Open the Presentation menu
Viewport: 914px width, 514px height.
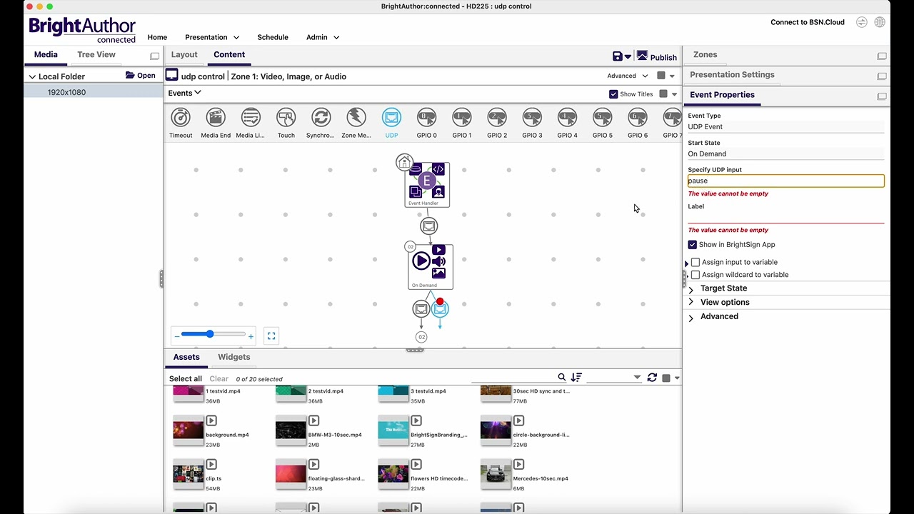212,37
